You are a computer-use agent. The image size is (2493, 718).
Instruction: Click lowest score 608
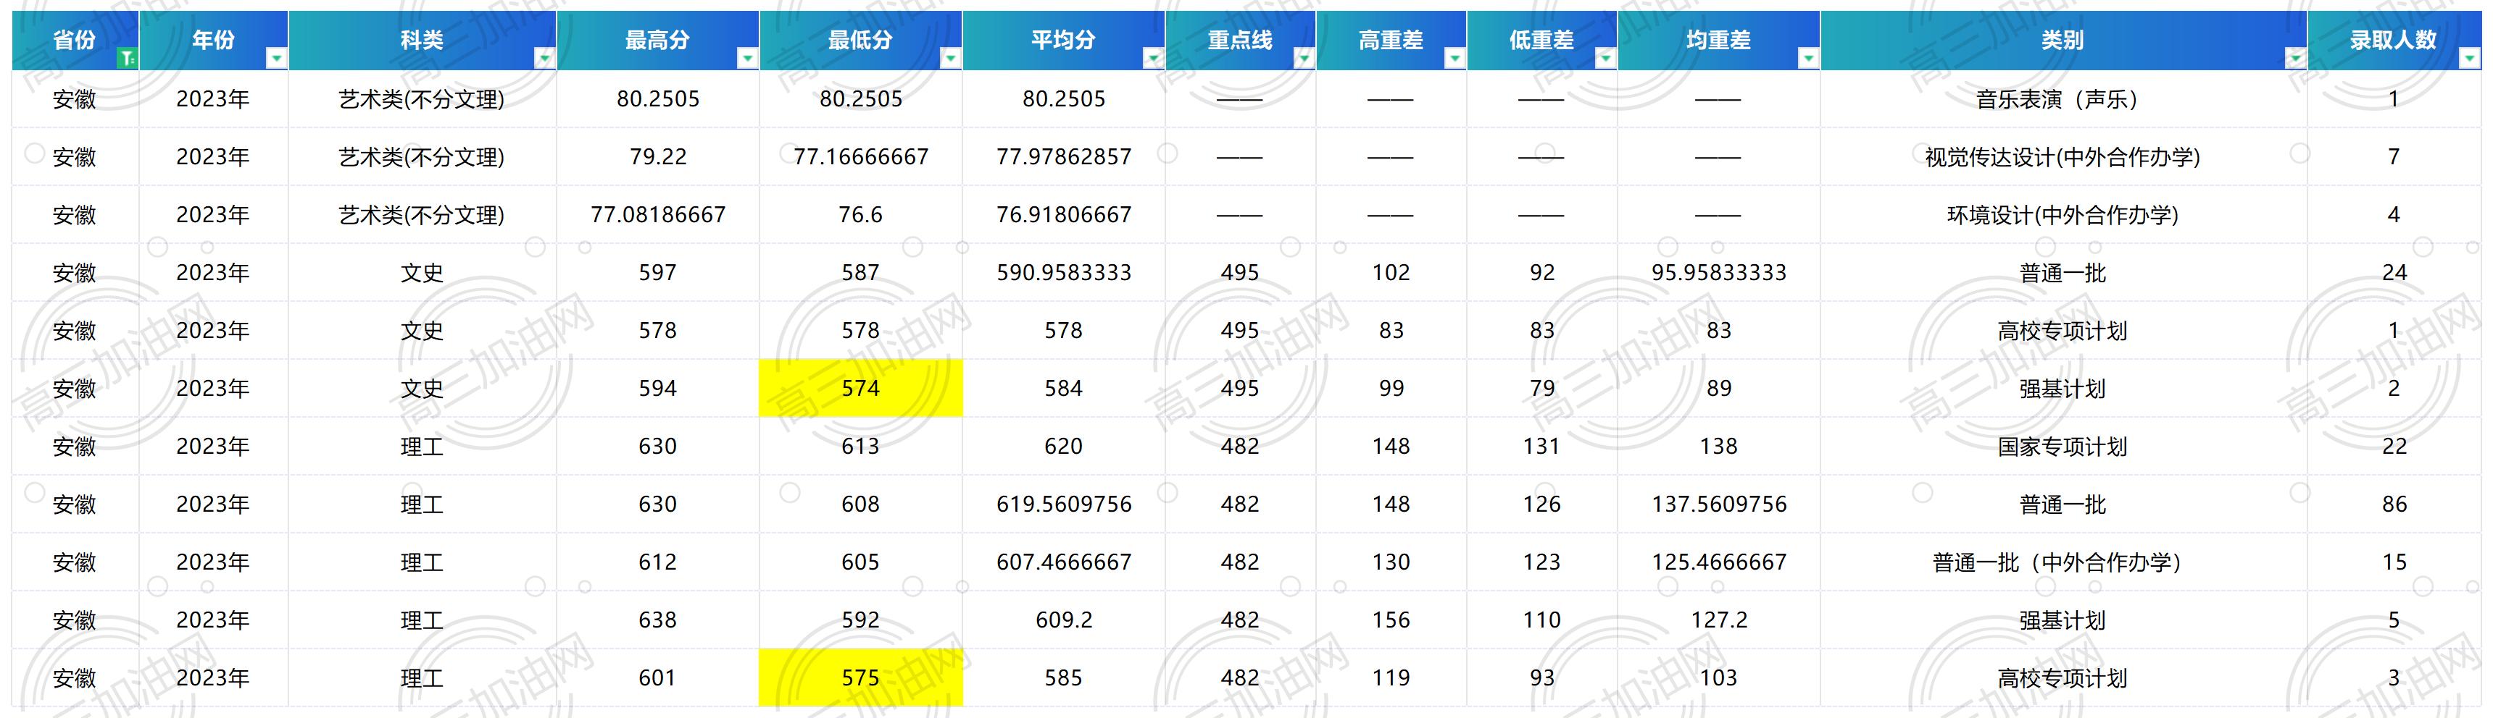tap(860, 504)
